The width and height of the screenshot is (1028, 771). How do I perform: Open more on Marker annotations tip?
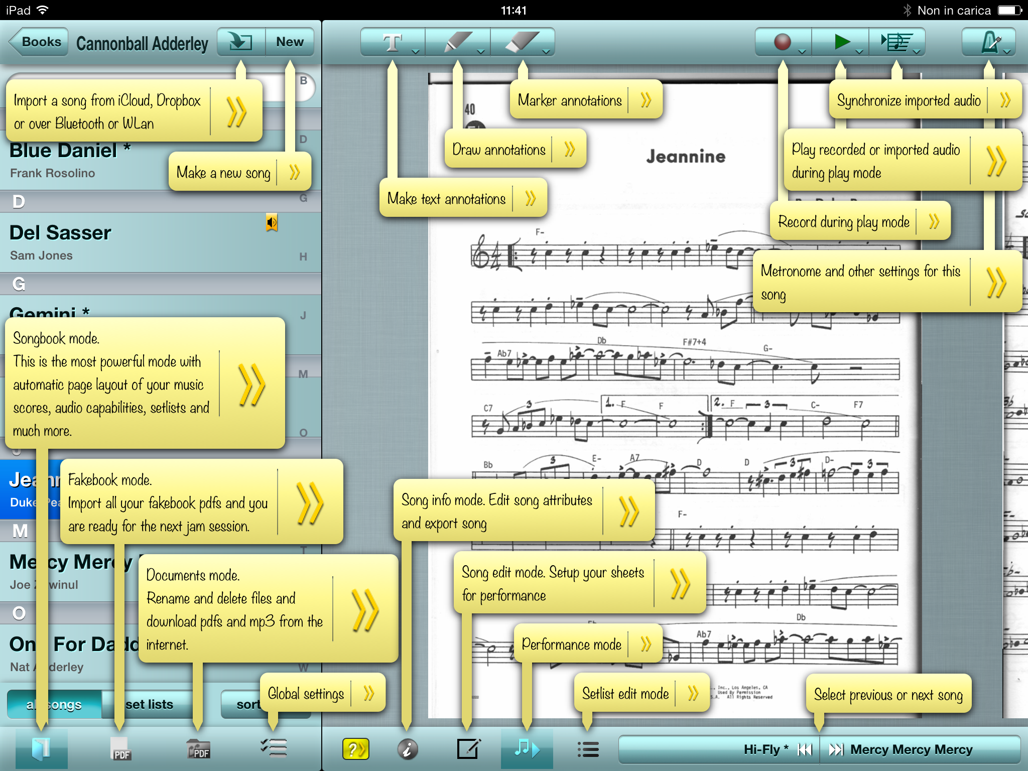tap(646, 100)
